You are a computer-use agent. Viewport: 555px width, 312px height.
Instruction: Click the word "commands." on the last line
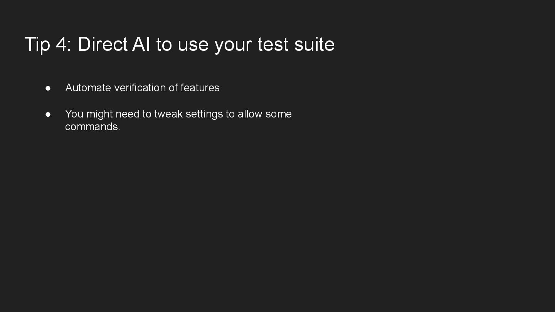[92, 127]
